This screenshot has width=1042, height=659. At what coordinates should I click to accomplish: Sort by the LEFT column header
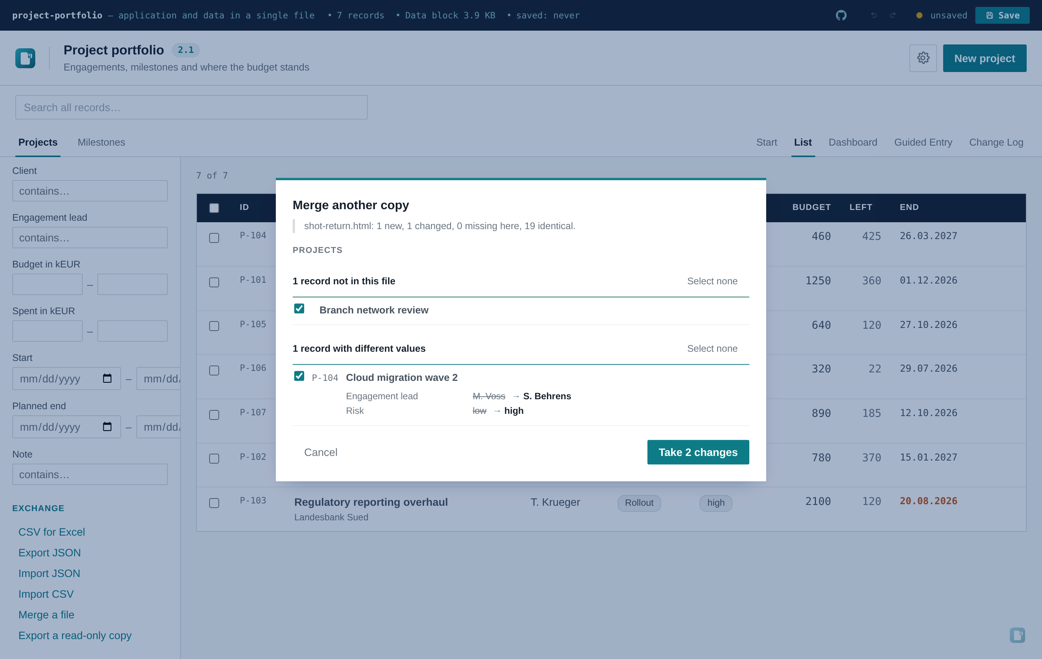point(860,207)
